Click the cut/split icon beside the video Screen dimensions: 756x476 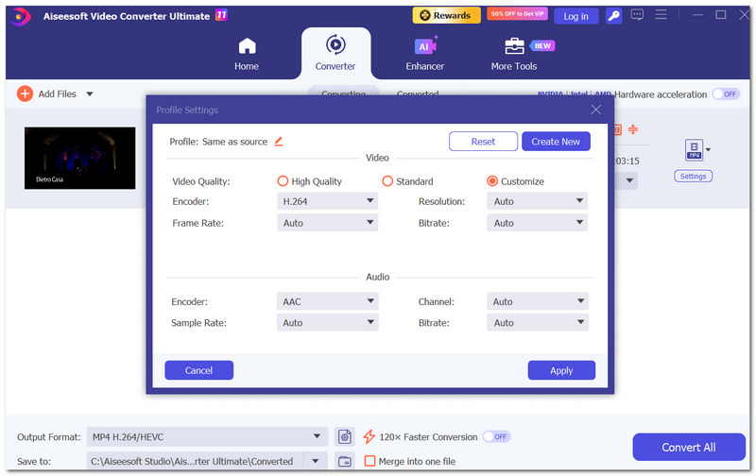pyautogui.click(x=633, y=129)
